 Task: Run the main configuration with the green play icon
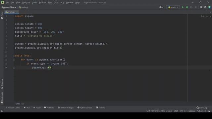pyautogui.click(x=183, y=7)
